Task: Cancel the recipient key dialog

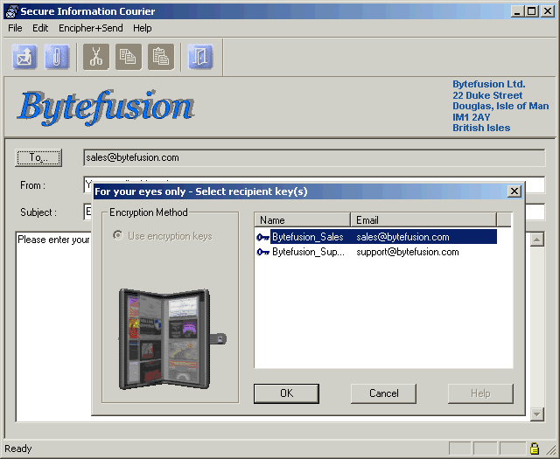Action: click(383, 393)
